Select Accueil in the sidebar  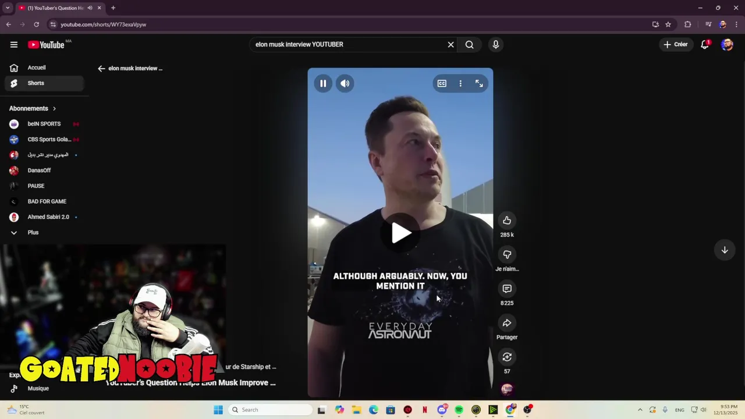point(44,68)
